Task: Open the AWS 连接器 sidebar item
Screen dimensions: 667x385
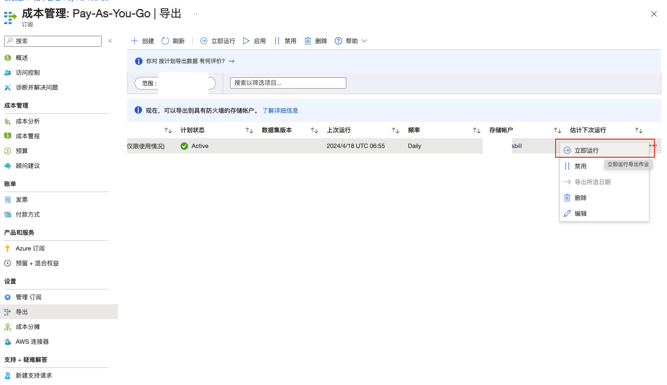Action: pos(32,341)
